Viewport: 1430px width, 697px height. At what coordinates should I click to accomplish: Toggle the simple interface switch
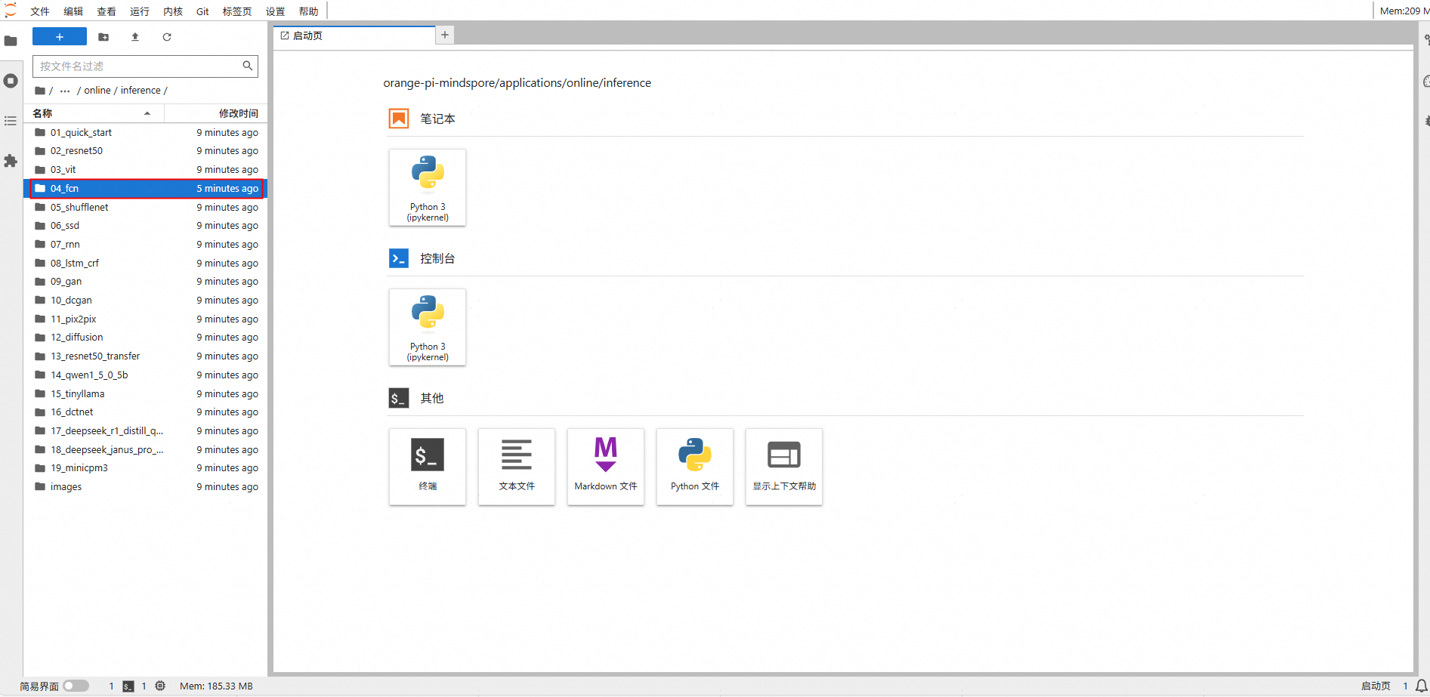[76, 686]
